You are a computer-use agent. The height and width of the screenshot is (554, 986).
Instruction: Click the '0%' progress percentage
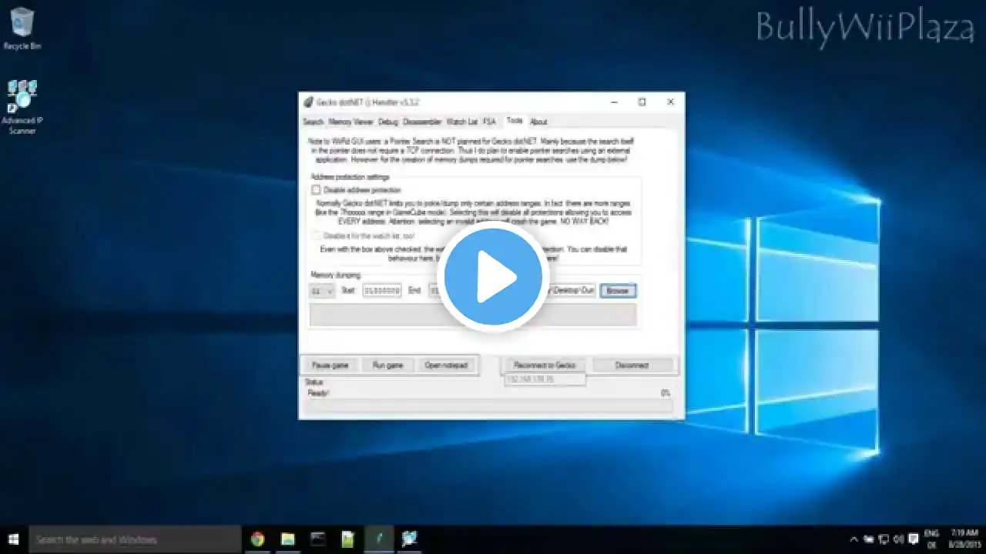click(x=666, y=392)
